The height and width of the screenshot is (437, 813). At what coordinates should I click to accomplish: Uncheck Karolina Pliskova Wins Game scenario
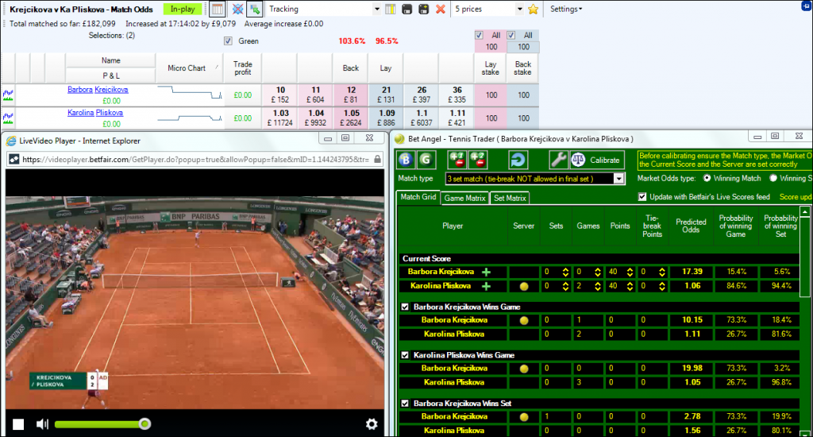[405, 355]
